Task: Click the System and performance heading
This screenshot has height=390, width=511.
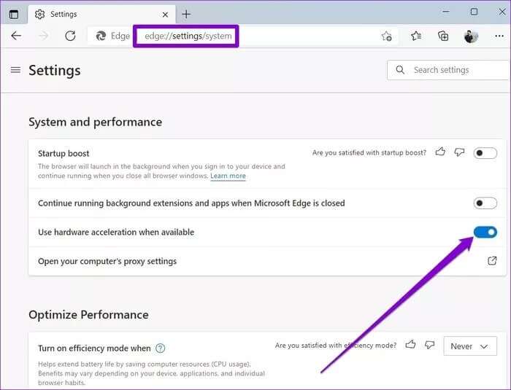Action: tap(95, 122)
